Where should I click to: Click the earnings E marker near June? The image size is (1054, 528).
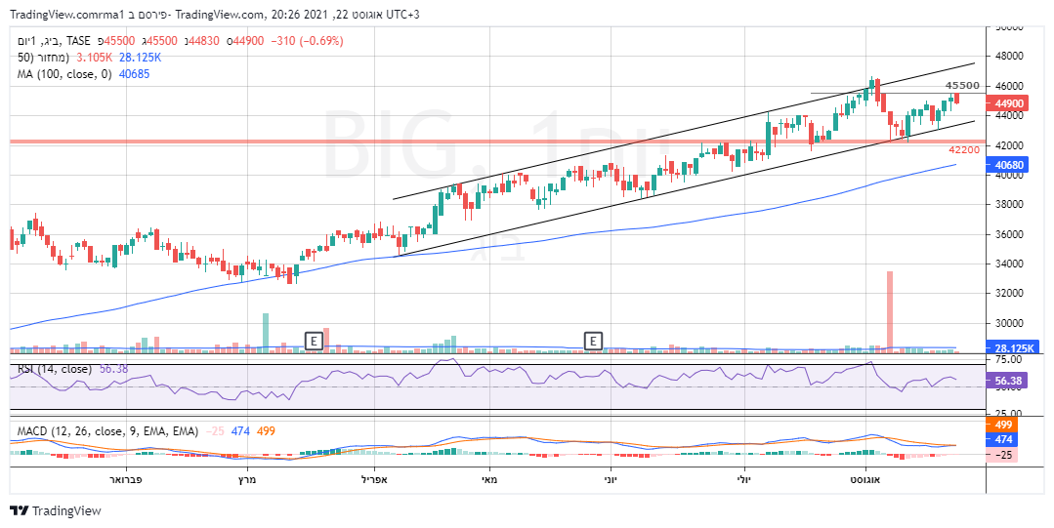[x=593, y=342]
